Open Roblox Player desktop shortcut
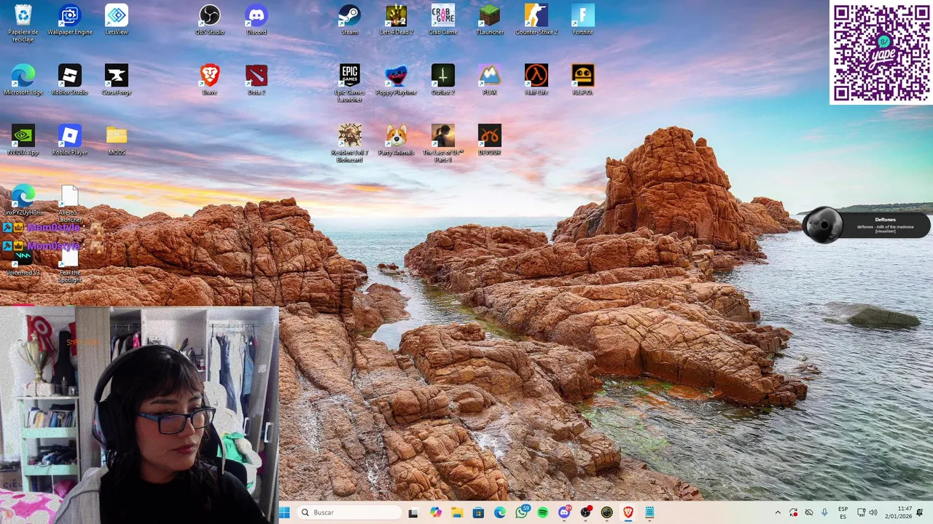Screen dimensions: 933x524 [70, 140]
